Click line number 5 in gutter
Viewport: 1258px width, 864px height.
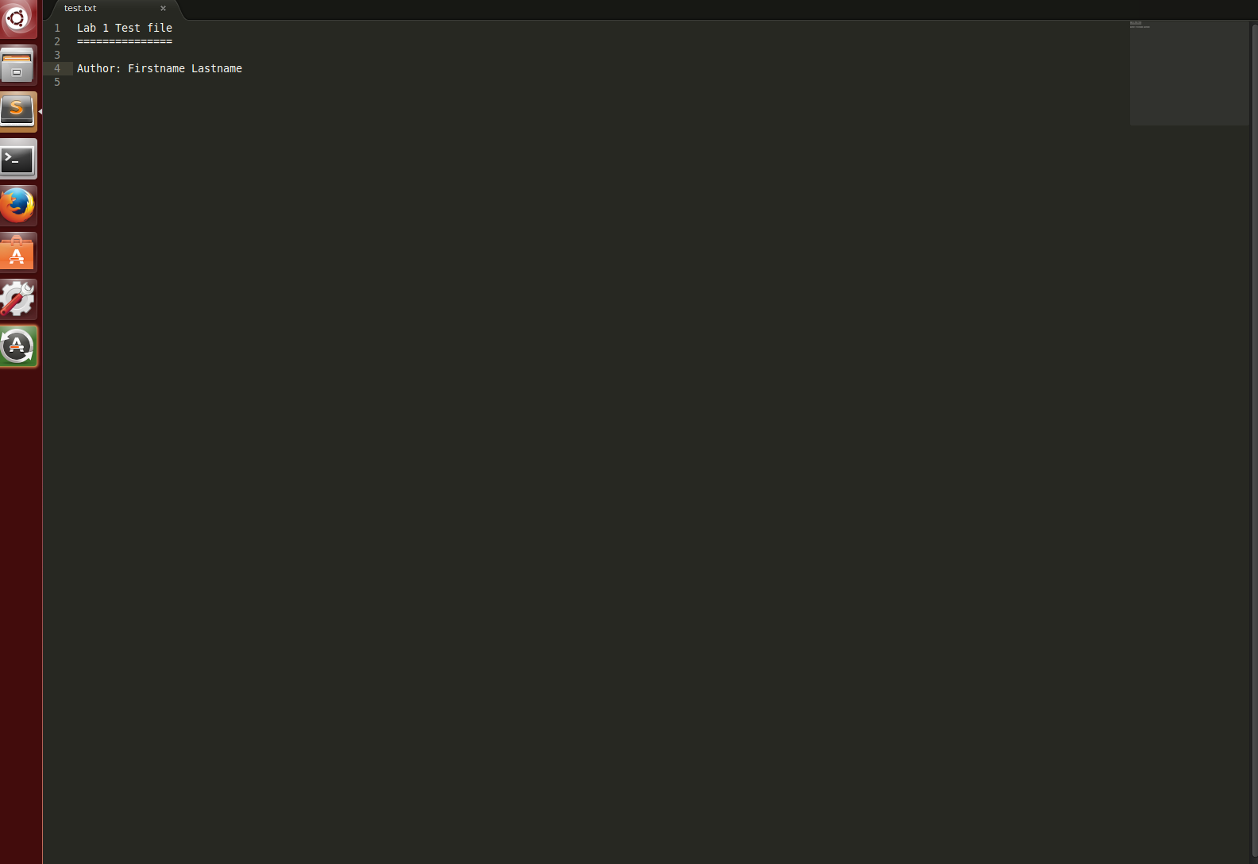(x=57, y=82)
